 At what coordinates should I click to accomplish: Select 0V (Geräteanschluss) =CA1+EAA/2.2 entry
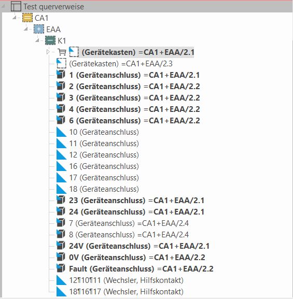tap(137, 257)
